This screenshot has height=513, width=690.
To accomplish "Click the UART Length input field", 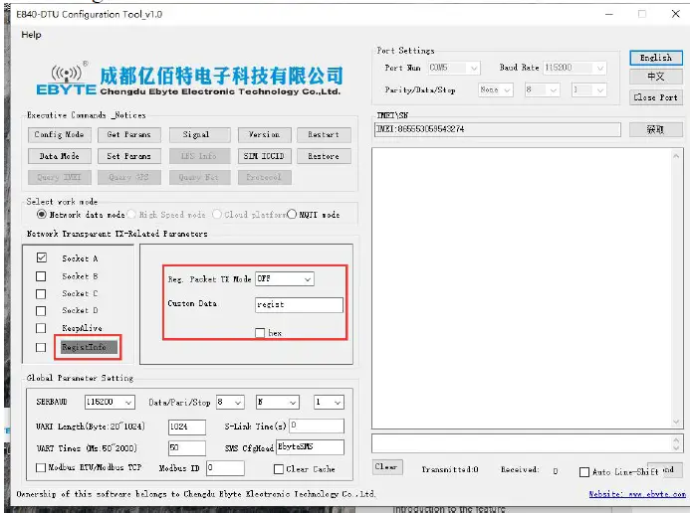I will (x=187, y=427).
